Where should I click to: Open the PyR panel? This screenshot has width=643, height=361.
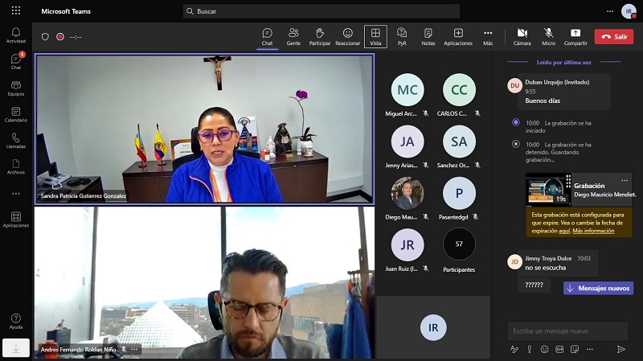click(402, 36)
